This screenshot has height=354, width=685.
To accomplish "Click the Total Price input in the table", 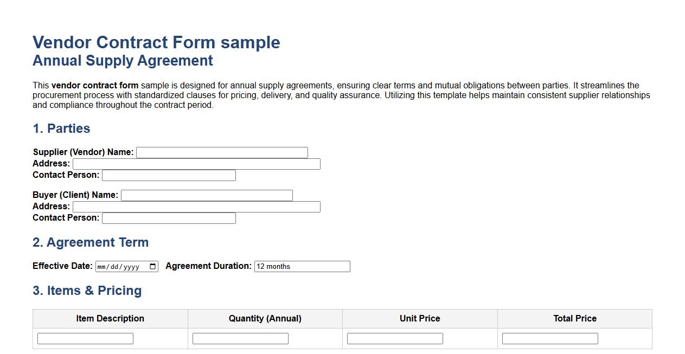I will 550,338.
